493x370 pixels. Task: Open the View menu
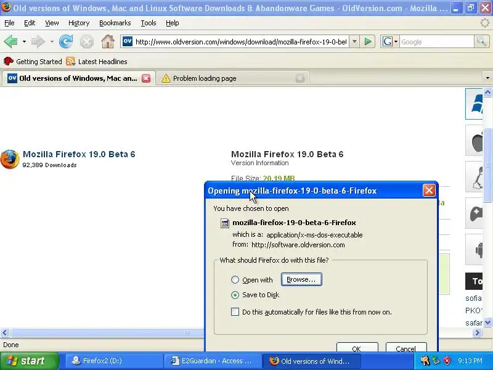coord(52,23)
